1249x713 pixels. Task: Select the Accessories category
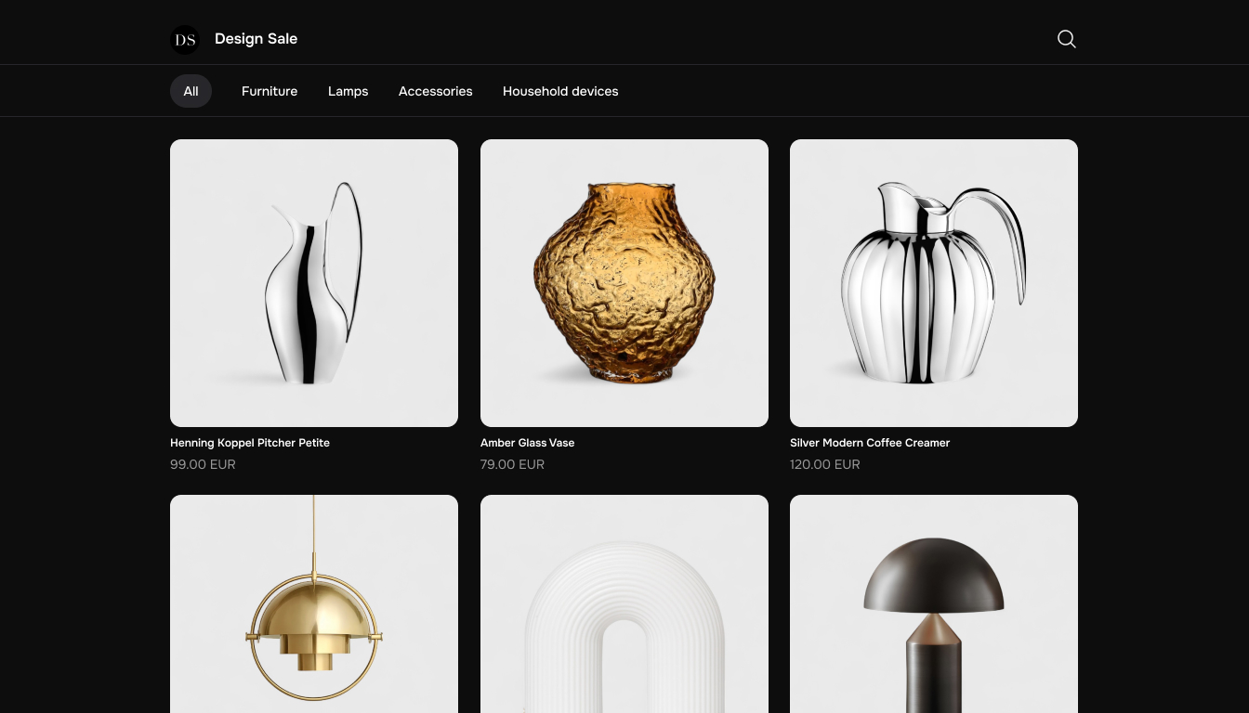point(435,91)
